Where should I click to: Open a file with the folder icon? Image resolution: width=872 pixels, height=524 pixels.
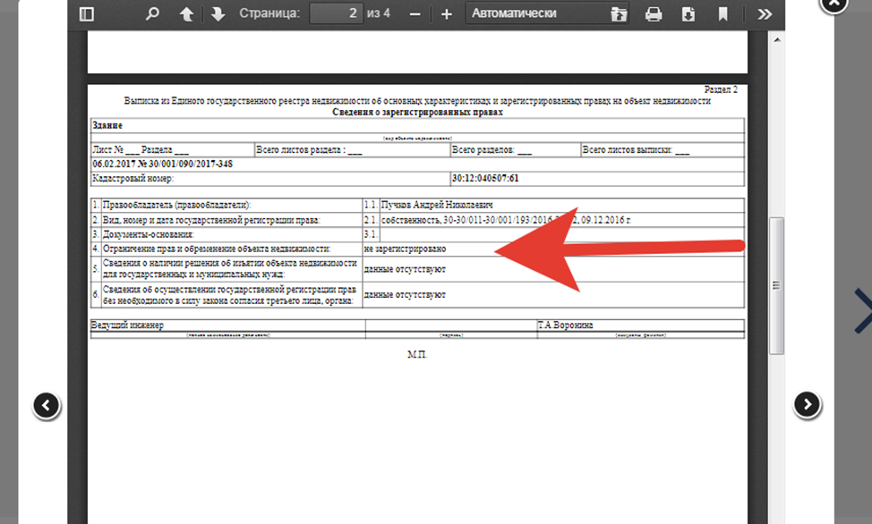pos(619,14)
